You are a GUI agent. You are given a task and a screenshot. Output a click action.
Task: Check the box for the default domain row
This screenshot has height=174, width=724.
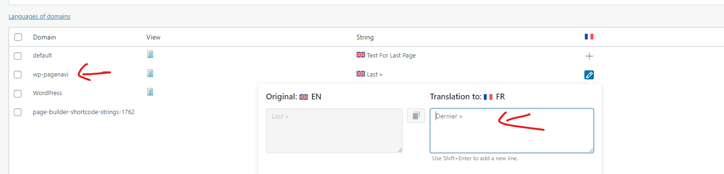tap(18, 56)
